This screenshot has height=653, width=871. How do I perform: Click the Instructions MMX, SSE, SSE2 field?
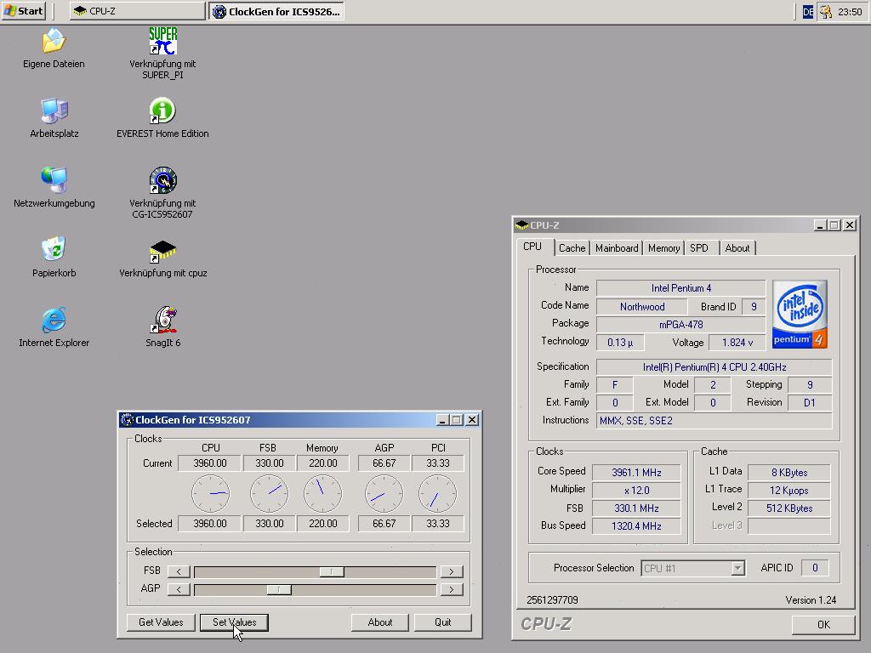714,420
